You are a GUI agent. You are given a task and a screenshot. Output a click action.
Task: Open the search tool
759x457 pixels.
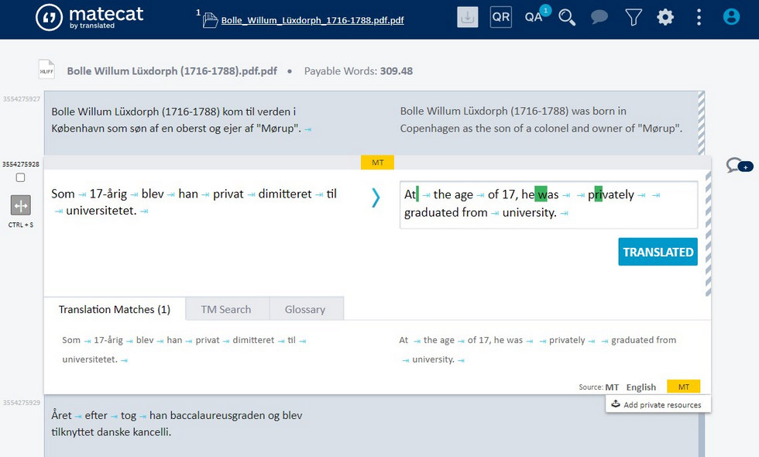[x=567, y=16]
